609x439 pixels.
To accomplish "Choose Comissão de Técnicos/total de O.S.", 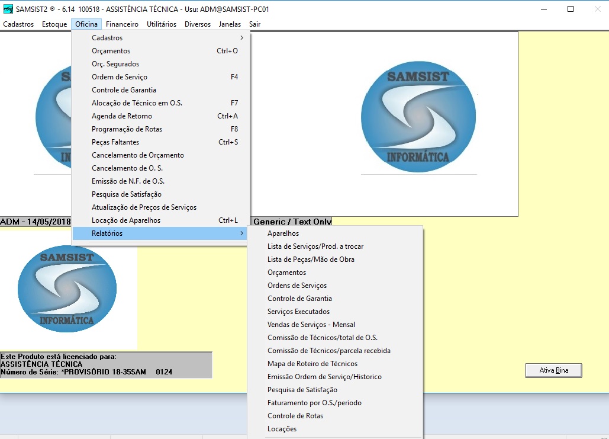I will coord(335,338).
